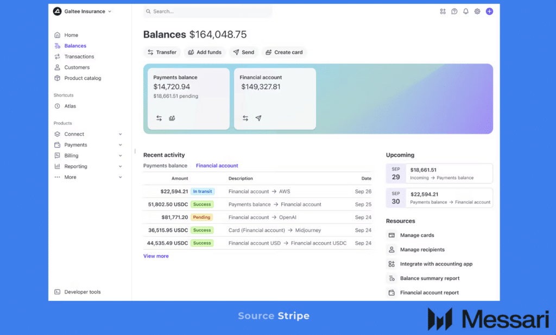Click the Transactions arrows icon
Image resolution: width=556 pixels, height=335 pixels.
click(57, 56)
